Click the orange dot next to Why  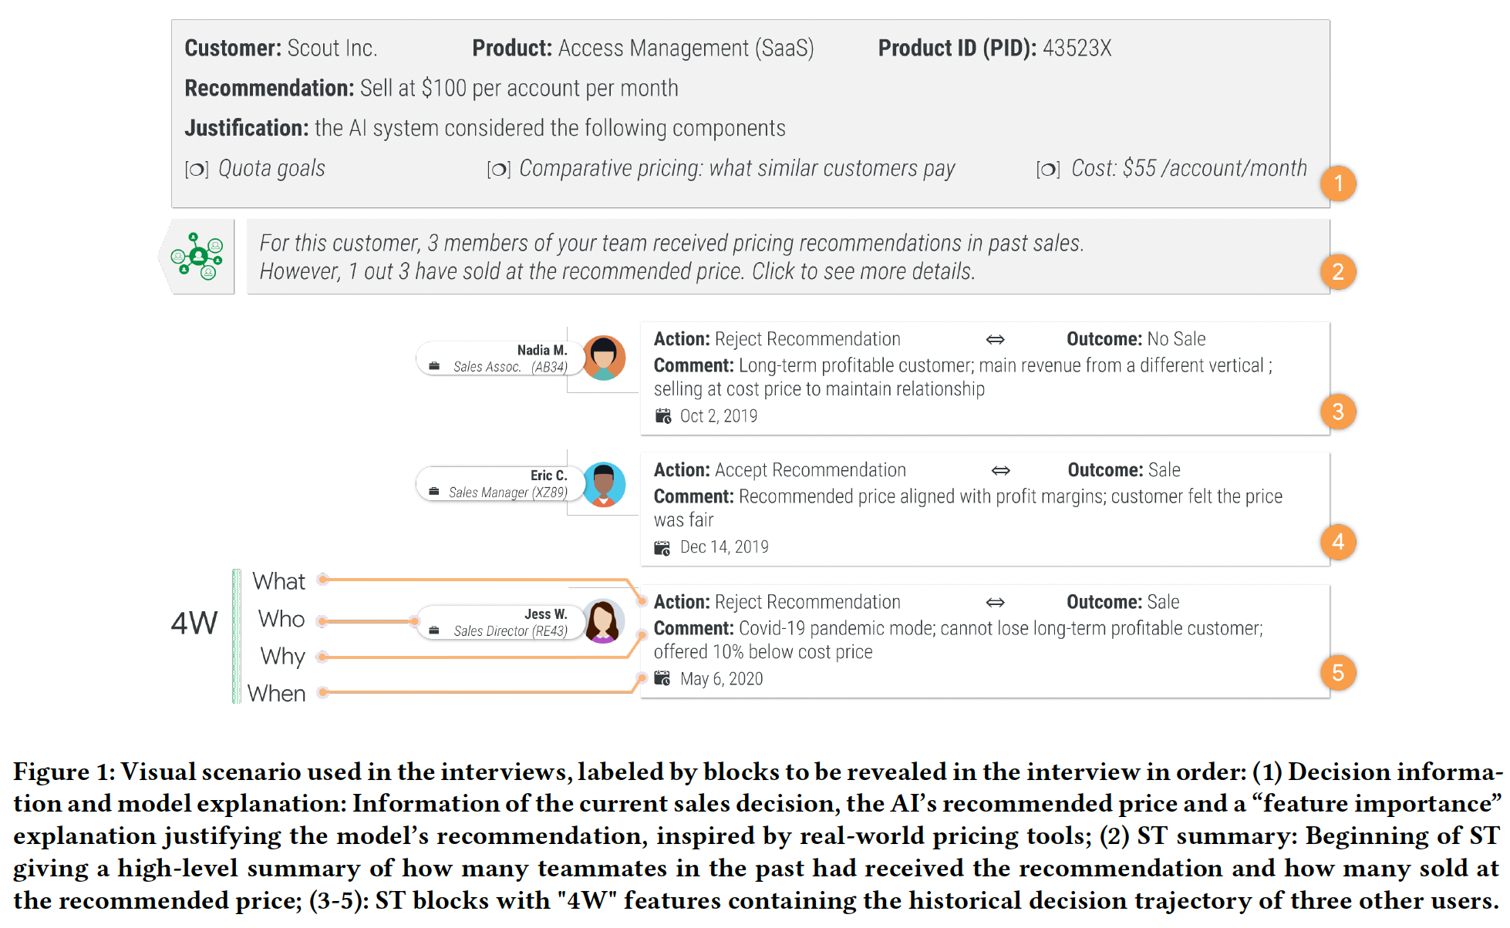tap(323, 657)
